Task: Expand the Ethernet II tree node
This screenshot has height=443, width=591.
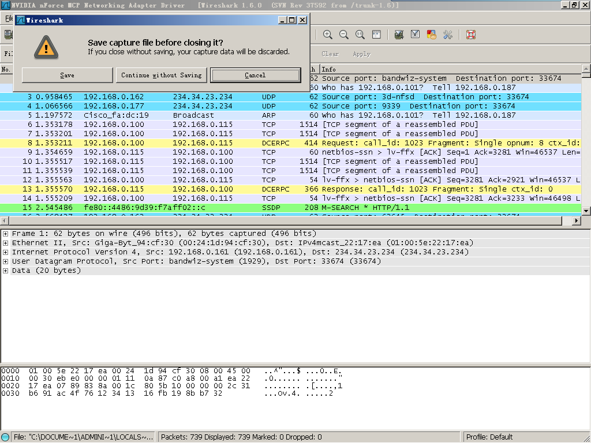Action: [5, 243]
